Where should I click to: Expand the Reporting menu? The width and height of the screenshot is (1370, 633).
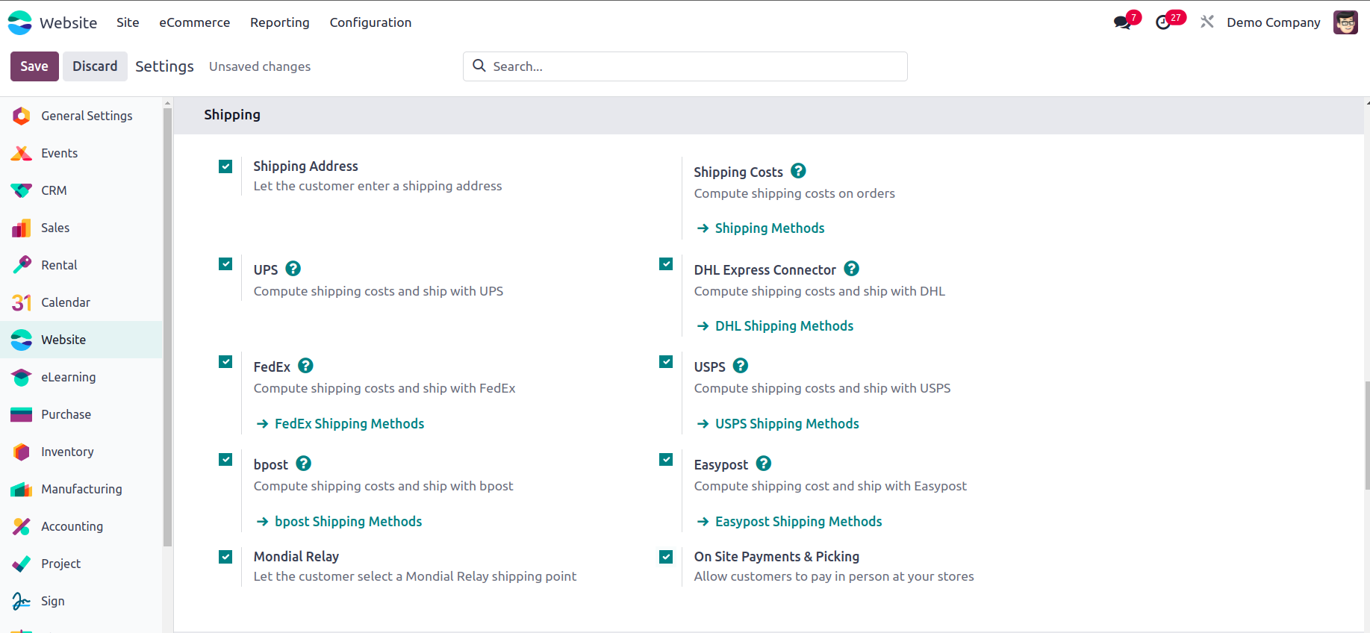[x=279, y=22]
